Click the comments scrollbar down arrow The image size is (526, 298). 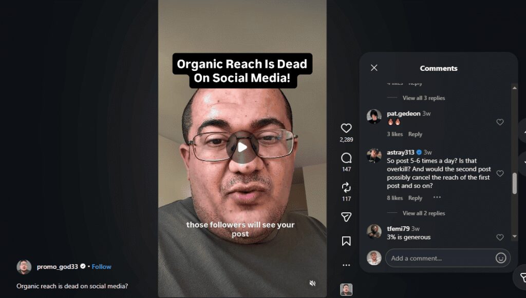click(x=514, y=236)
